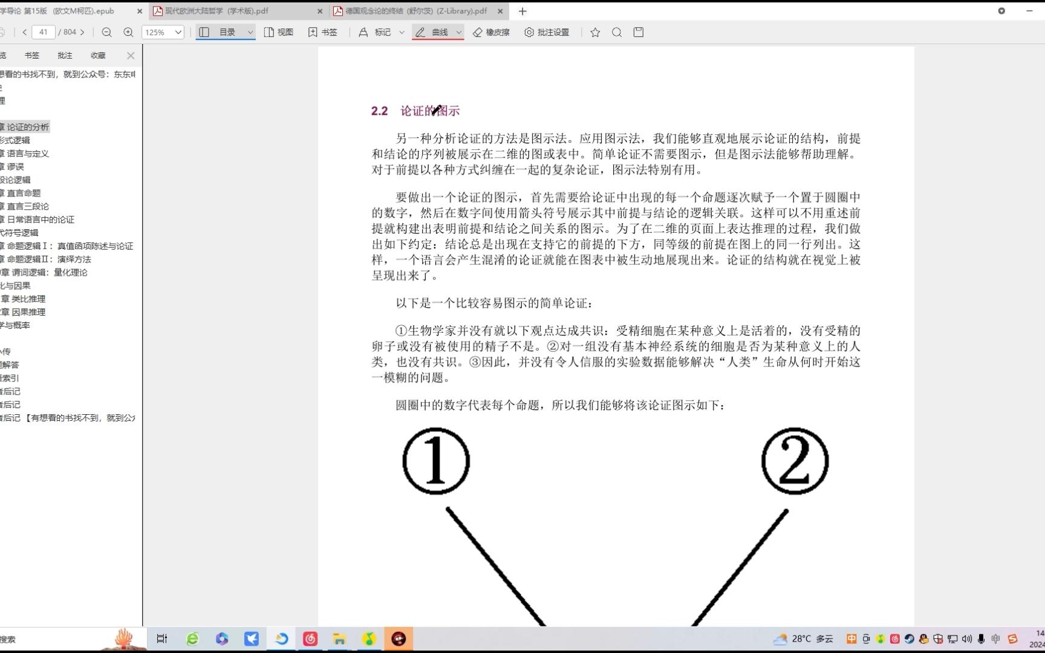The image size is (1045, 653).
Task: Click the zoom in magnifier icon
Action: pyautogui.click(x=128, y=32)
